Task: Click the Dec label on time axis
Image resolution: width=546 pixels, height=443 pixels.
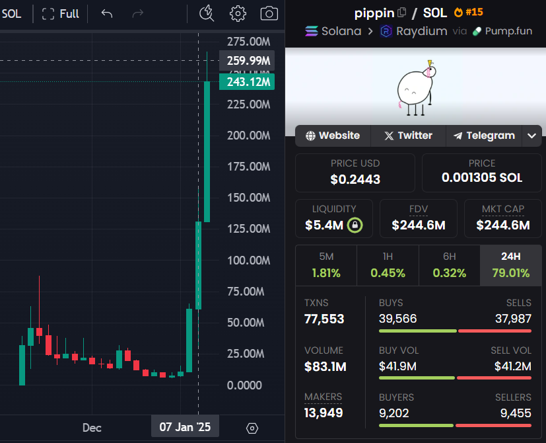Action: coord(92,428)
